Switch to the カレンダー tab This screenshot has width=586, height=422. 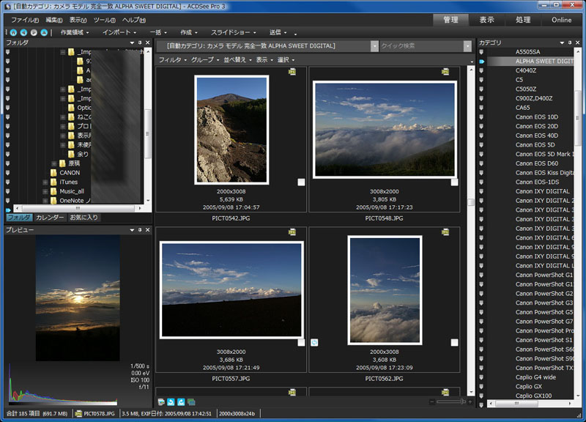tap(49, 218)
